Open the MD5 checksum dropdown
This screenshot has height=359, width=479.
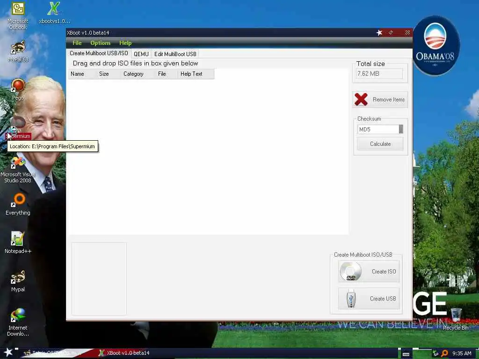click(401, 129)
